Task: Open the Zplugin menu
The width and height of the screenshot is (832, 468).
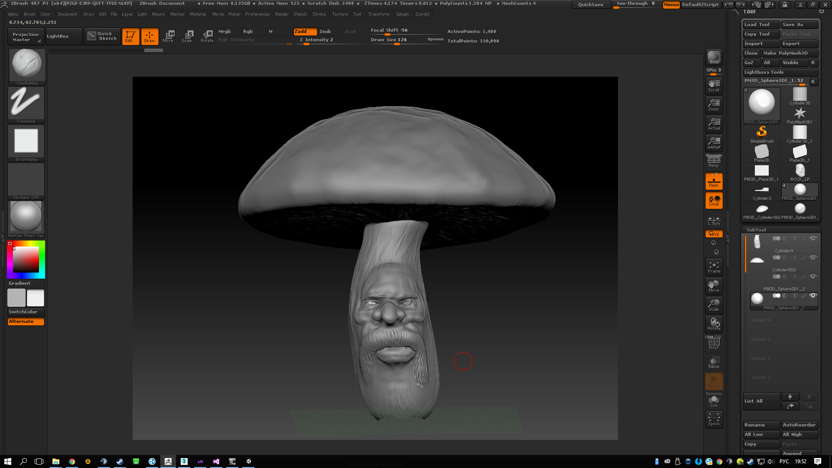Action: click(x=402, y=14)
